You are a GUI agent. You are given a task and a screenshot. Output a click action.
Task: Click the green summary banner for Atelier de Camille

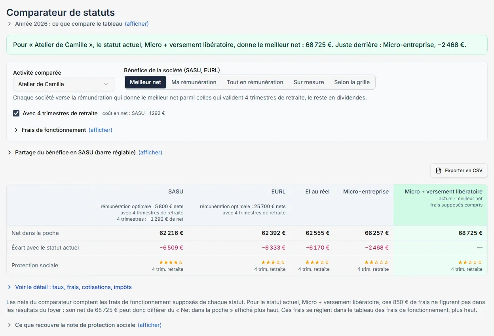[x=247, y=45]
